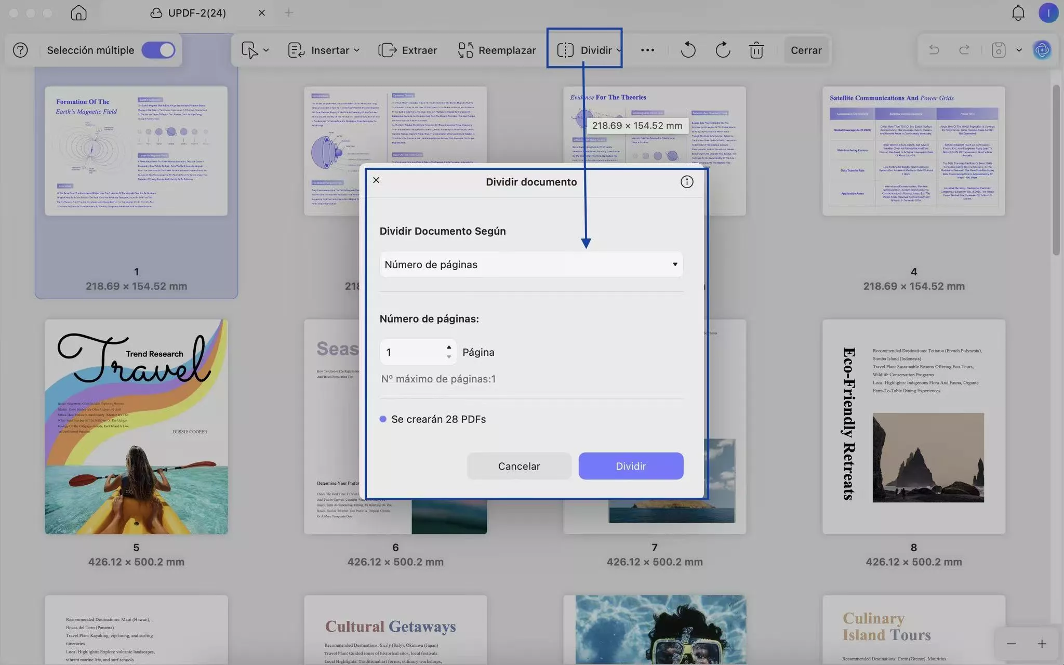This screenshot has height=665, width=1064.
Task: Switch to the UPDF-2(24) tab
Action: point(196,13)
